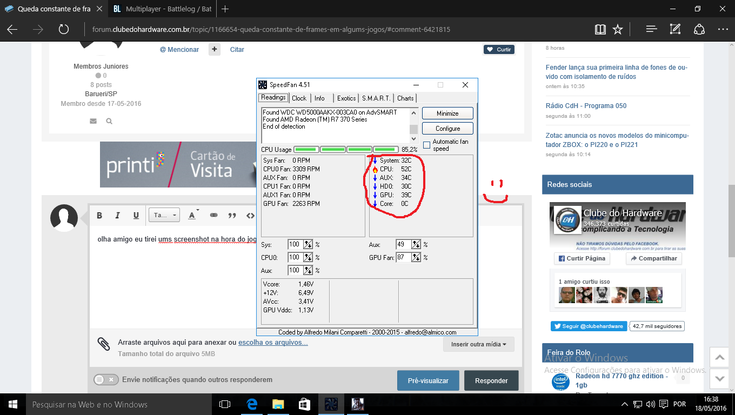This screenshot has height=415, width=735.
Task: Open the Exotics tab in SpeedFan
Action: [x=346, y=98]
